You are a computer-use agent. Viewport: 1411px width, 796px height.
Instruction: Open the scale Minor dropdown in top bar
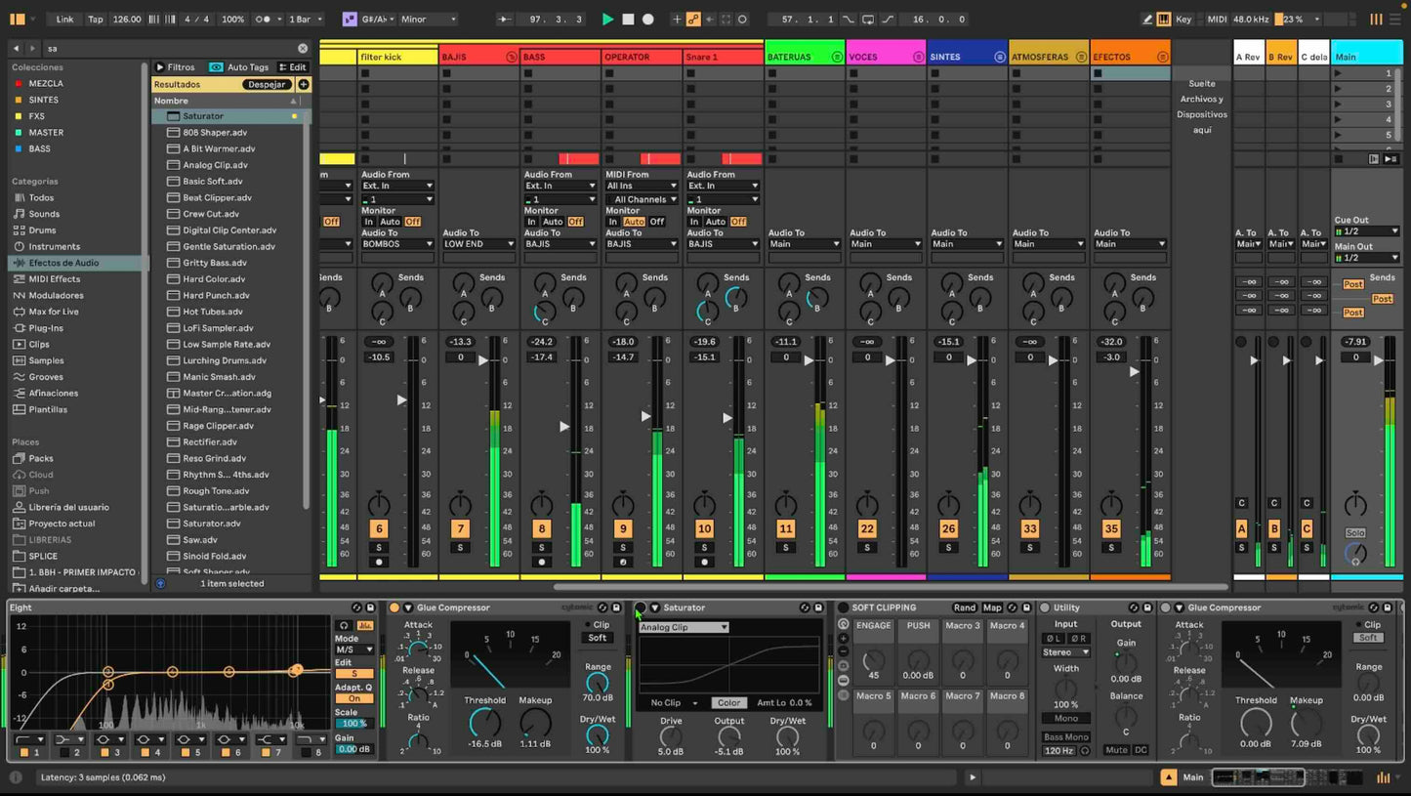click(x=428, y=20)
